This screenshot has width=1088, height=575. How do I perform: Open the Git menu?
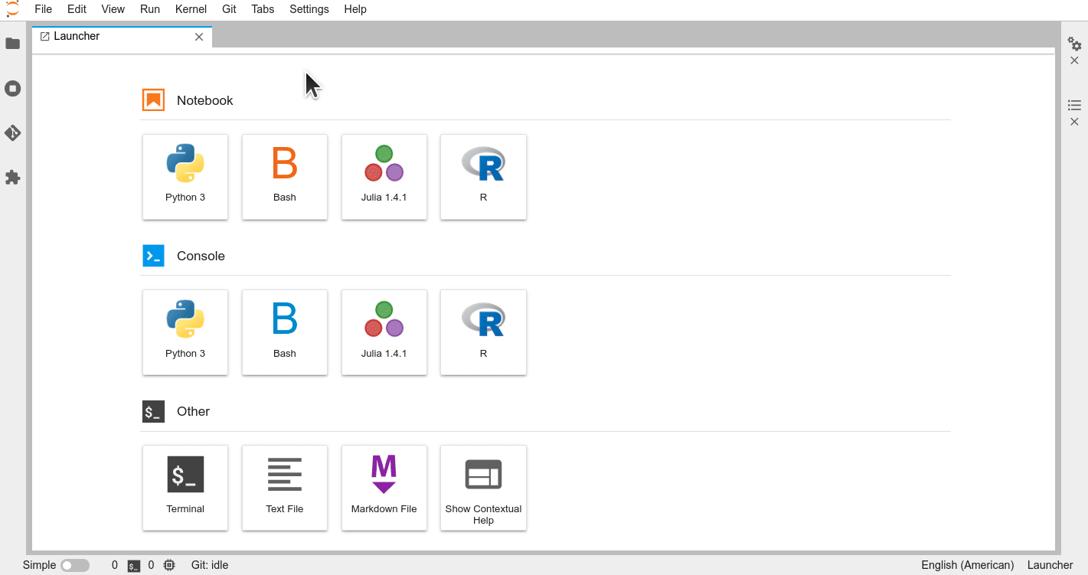[229, 9]
